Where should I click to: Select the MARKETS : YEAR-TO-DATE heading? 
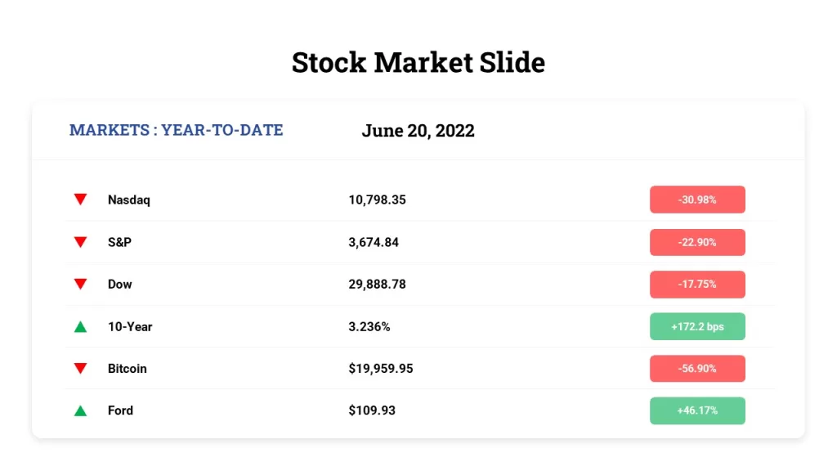pos(177,130)
